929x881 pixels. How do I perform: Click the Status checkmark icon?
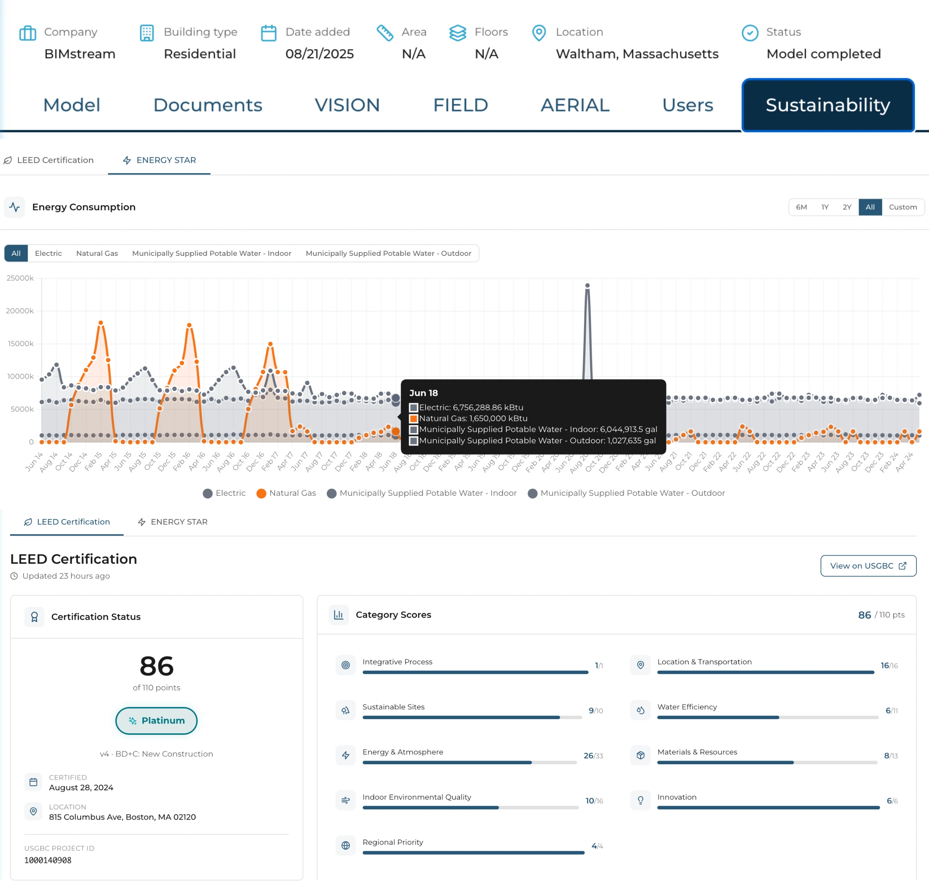pos(750,32)
